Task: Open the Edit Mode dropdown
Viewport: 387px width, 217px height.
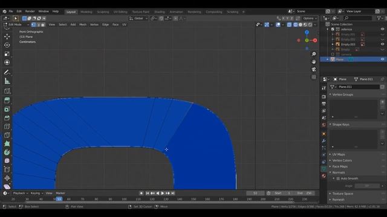Action: point(16,25)
